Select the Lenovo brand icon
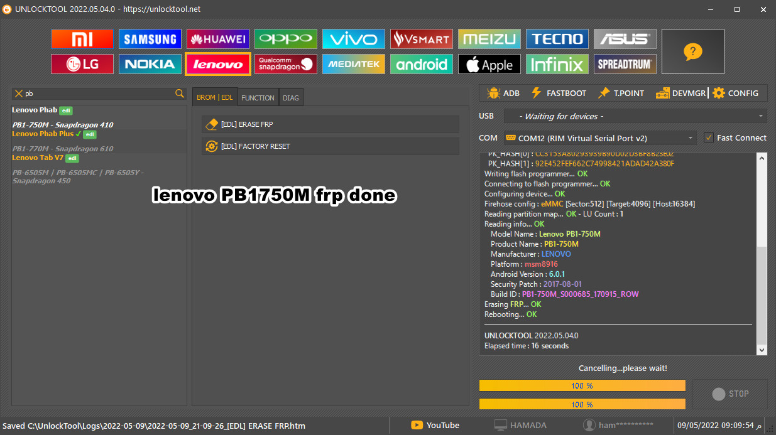776x435 pixels. (218, 64)
